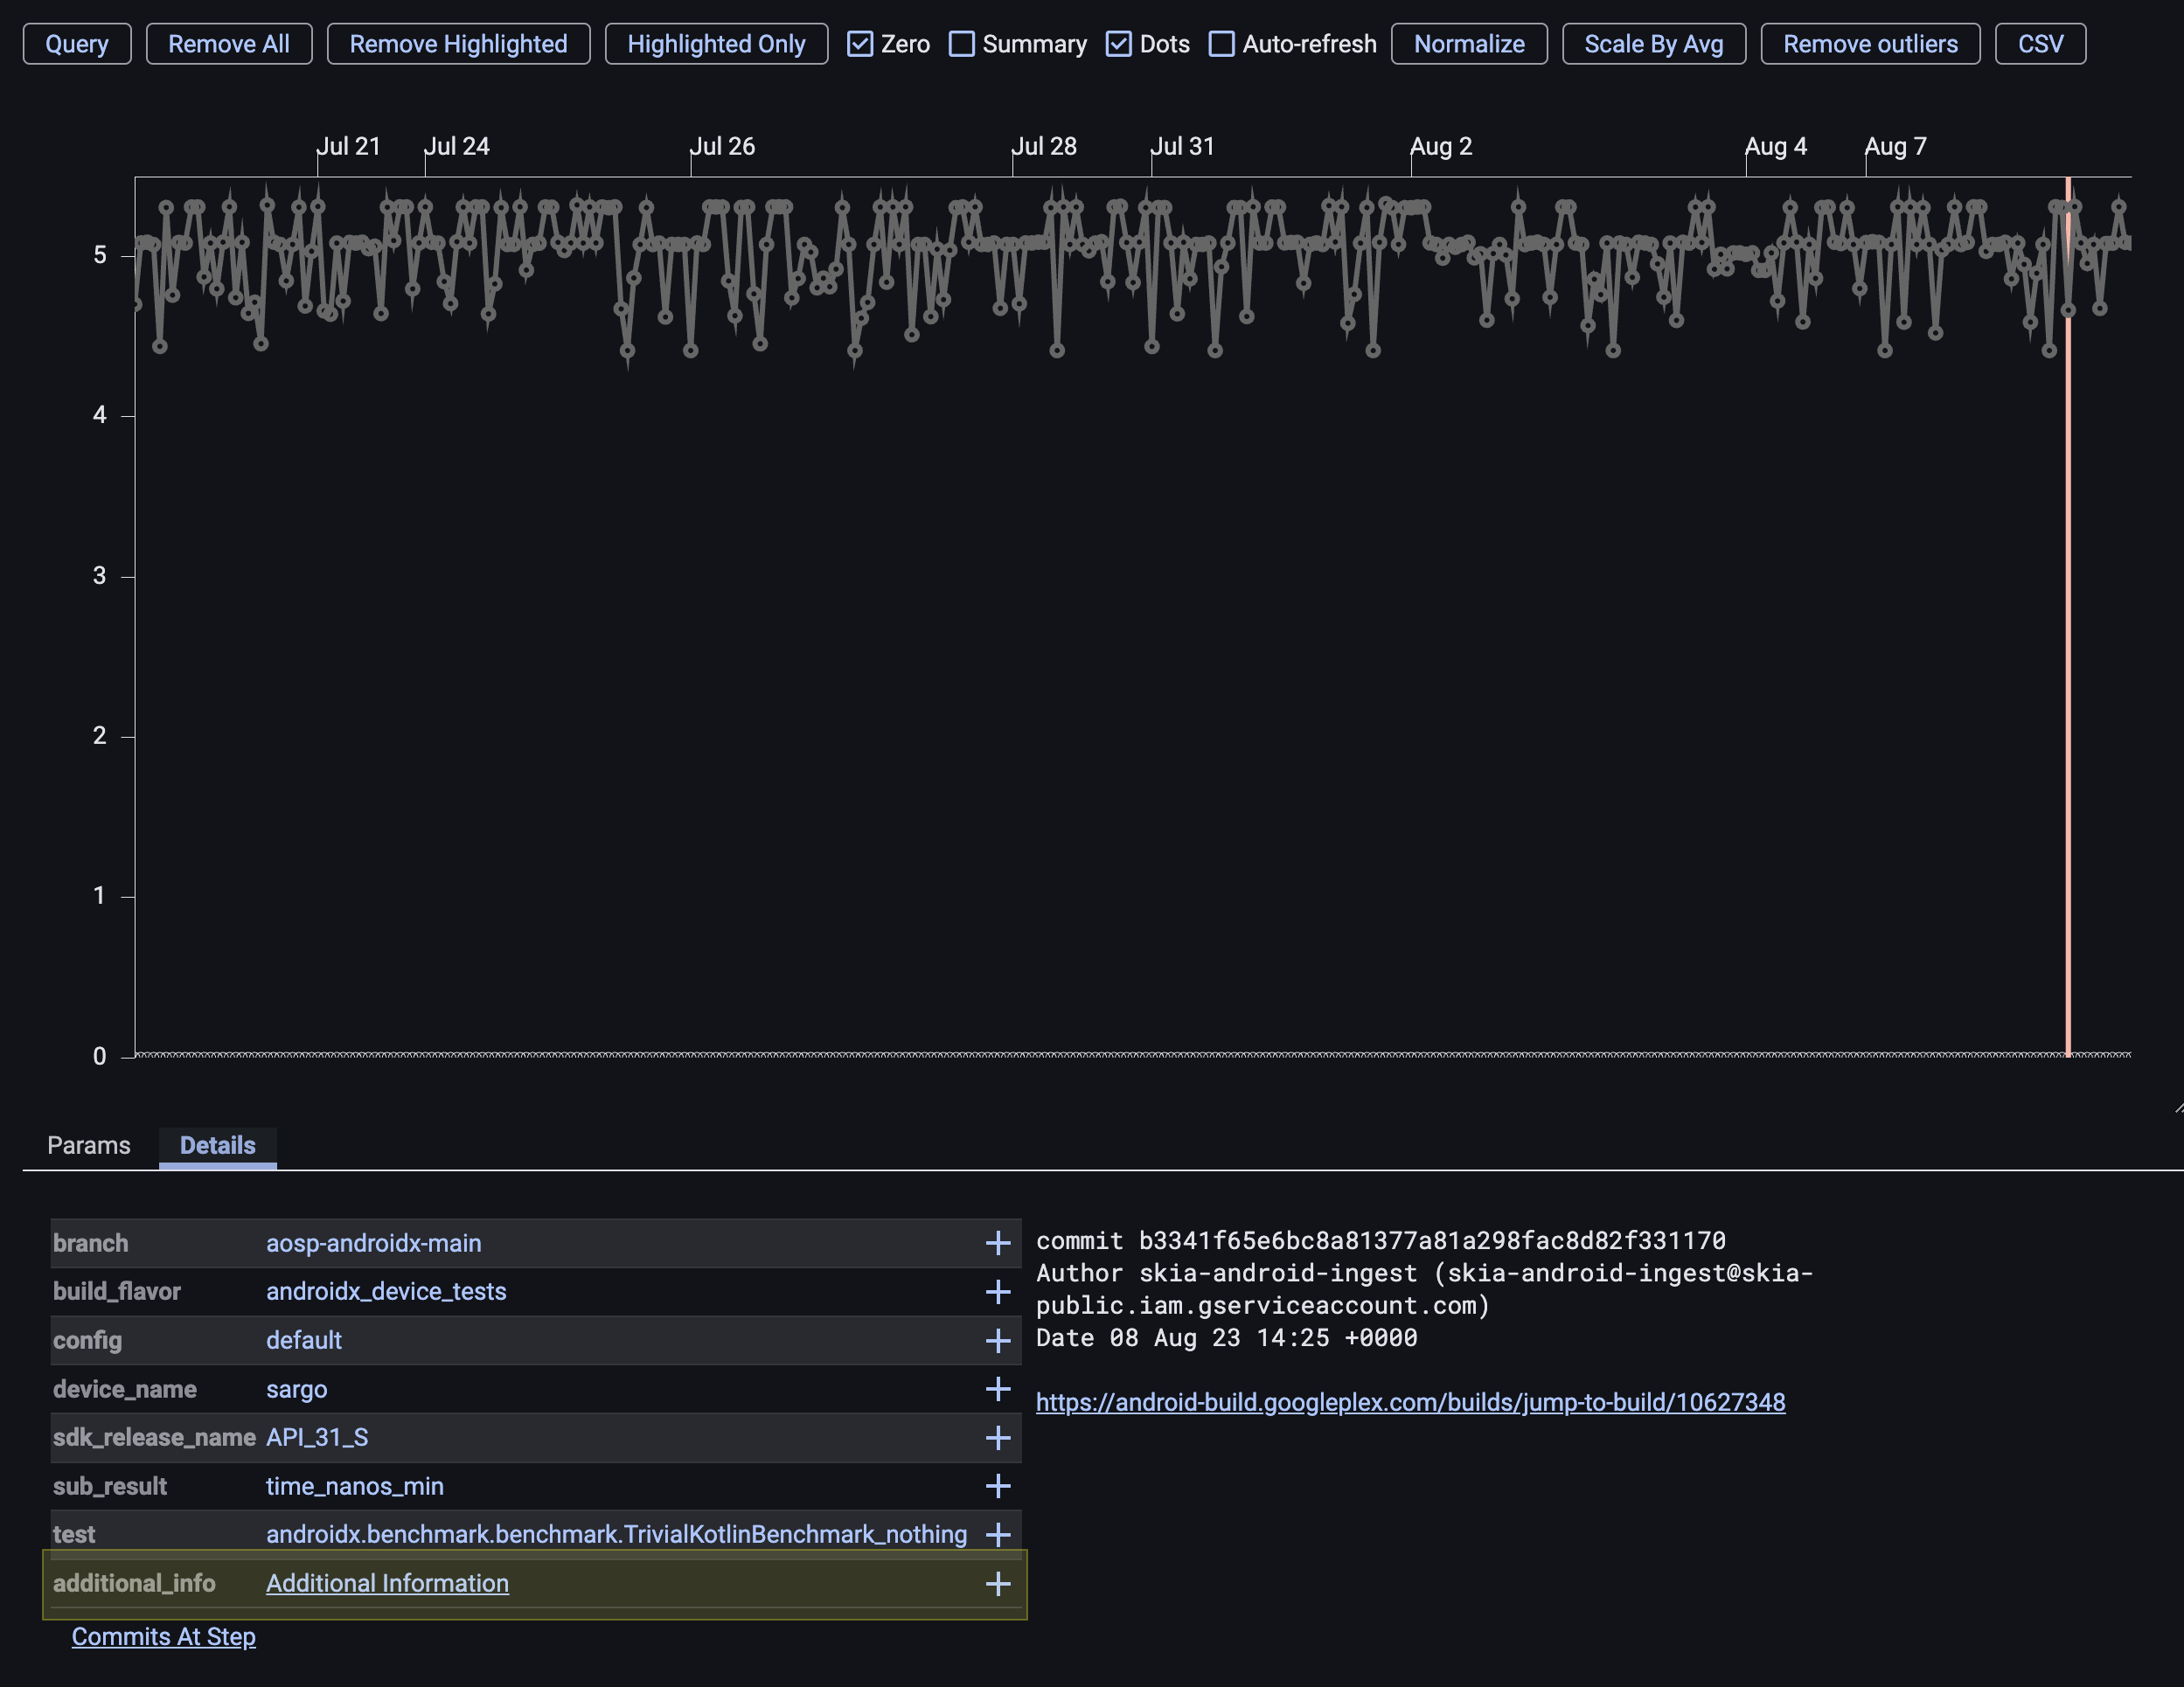
Task: Switch to the Params tab
Action: pos(89,1145)
